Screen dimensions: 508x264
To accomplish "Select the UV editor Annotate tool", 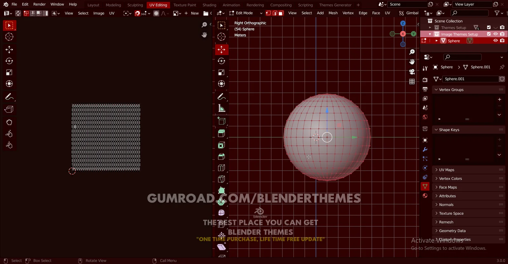I will tap(9, 97).
